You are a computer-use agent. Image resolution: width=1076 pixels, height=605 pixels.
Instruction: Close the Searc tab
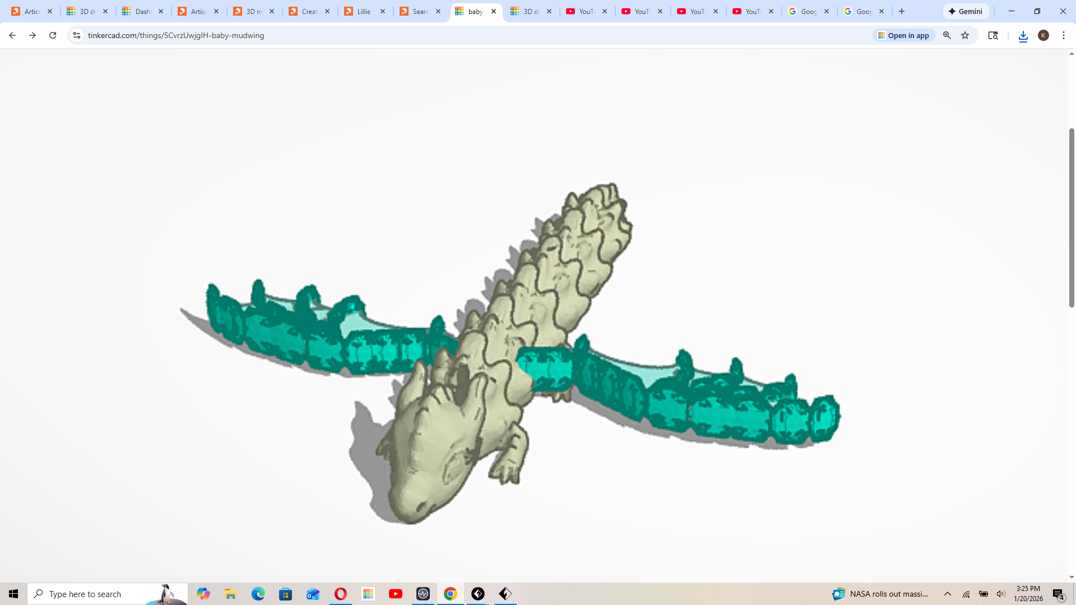[438, 11]
